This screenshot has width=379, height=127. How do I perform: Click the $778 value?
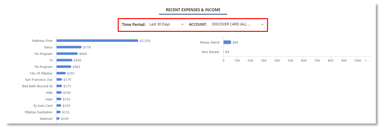87,47
